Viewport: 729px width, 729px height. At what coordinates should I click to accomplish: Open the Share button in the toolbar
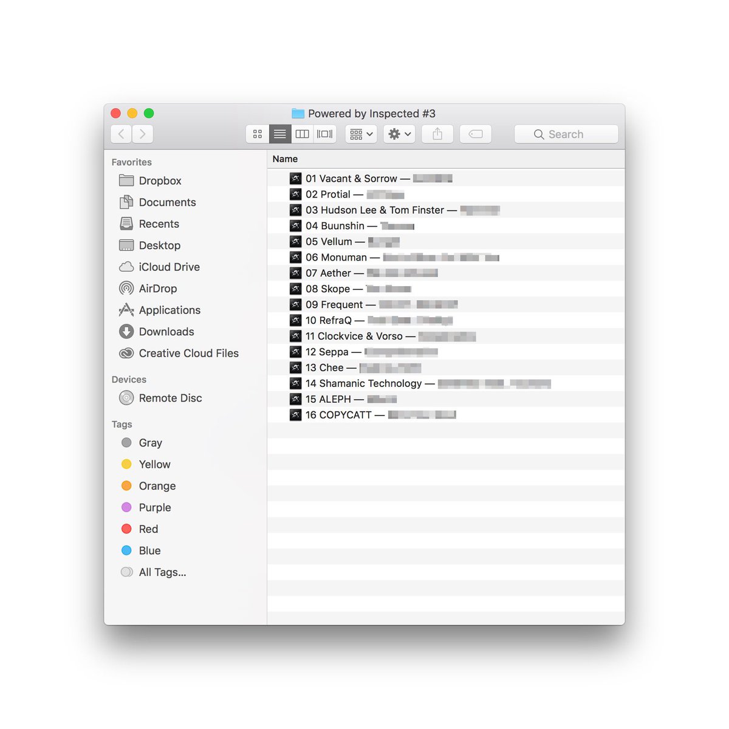tap(437, 134)
